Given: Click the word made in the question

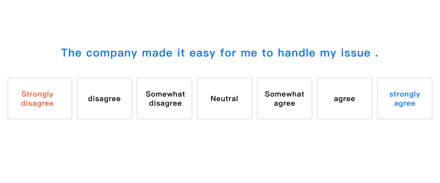Looking at the screenshot, I should coord(157,52).
